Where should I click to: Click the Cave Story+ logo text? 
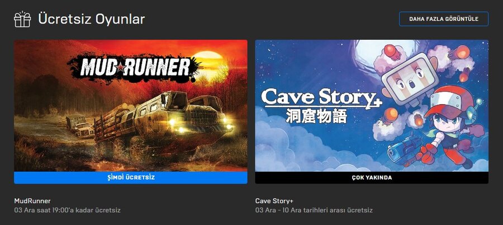pos(322,97)
